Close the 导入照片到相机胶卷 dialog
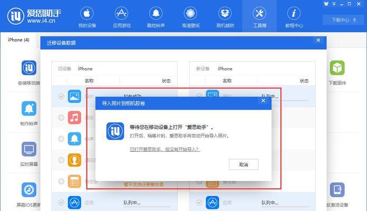Viewport: 367px width, 211px height. coord(263,101)
